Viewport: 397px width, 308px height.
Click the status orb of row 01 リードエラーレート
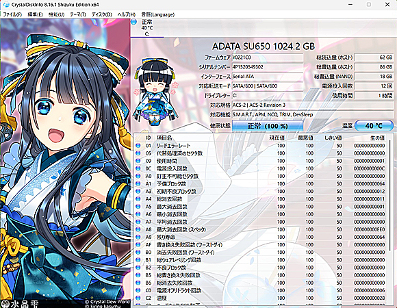click(x=138, y=146)
